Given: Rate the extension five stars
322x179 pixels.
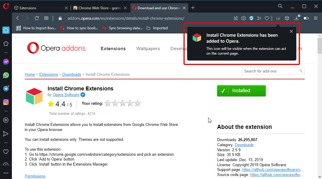Looking at the screenshot, I should [x=138, y=104].
